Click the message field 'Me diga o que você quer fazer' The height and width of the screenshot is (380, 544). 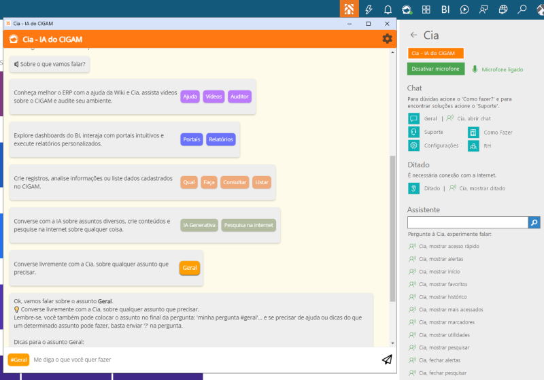205,360
